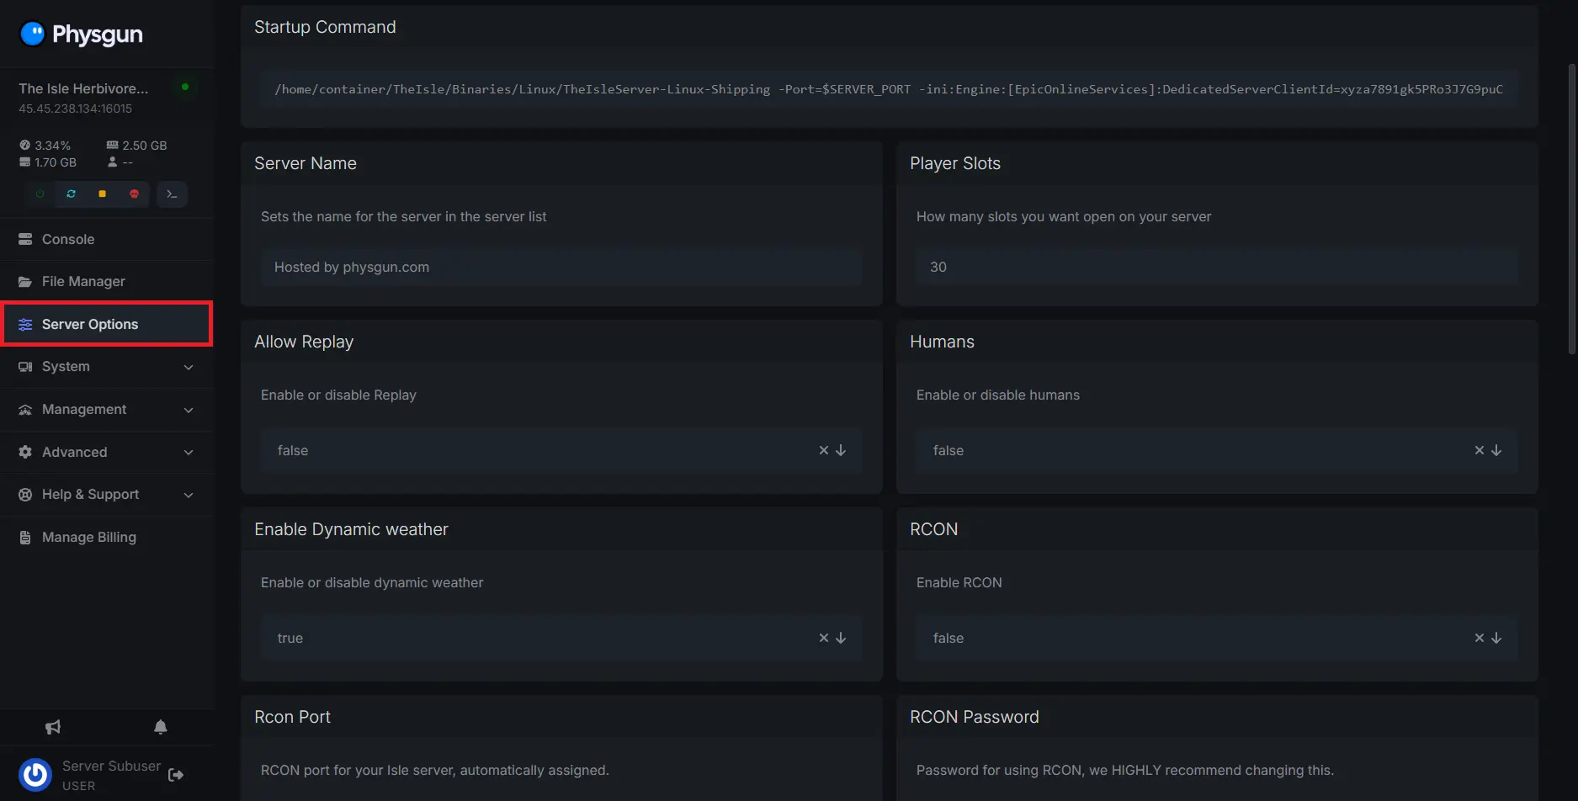1578x801 pixels.
Task: Click the Physgun logo
Action: (x=82, y=34)
